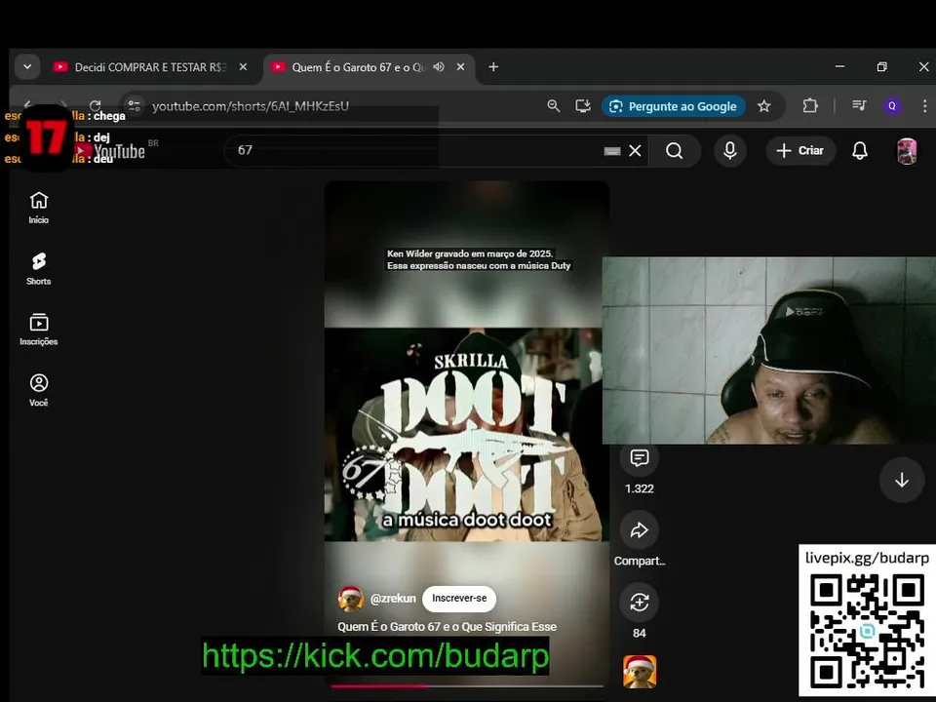Go to next short with down arrow

point(902,480)
